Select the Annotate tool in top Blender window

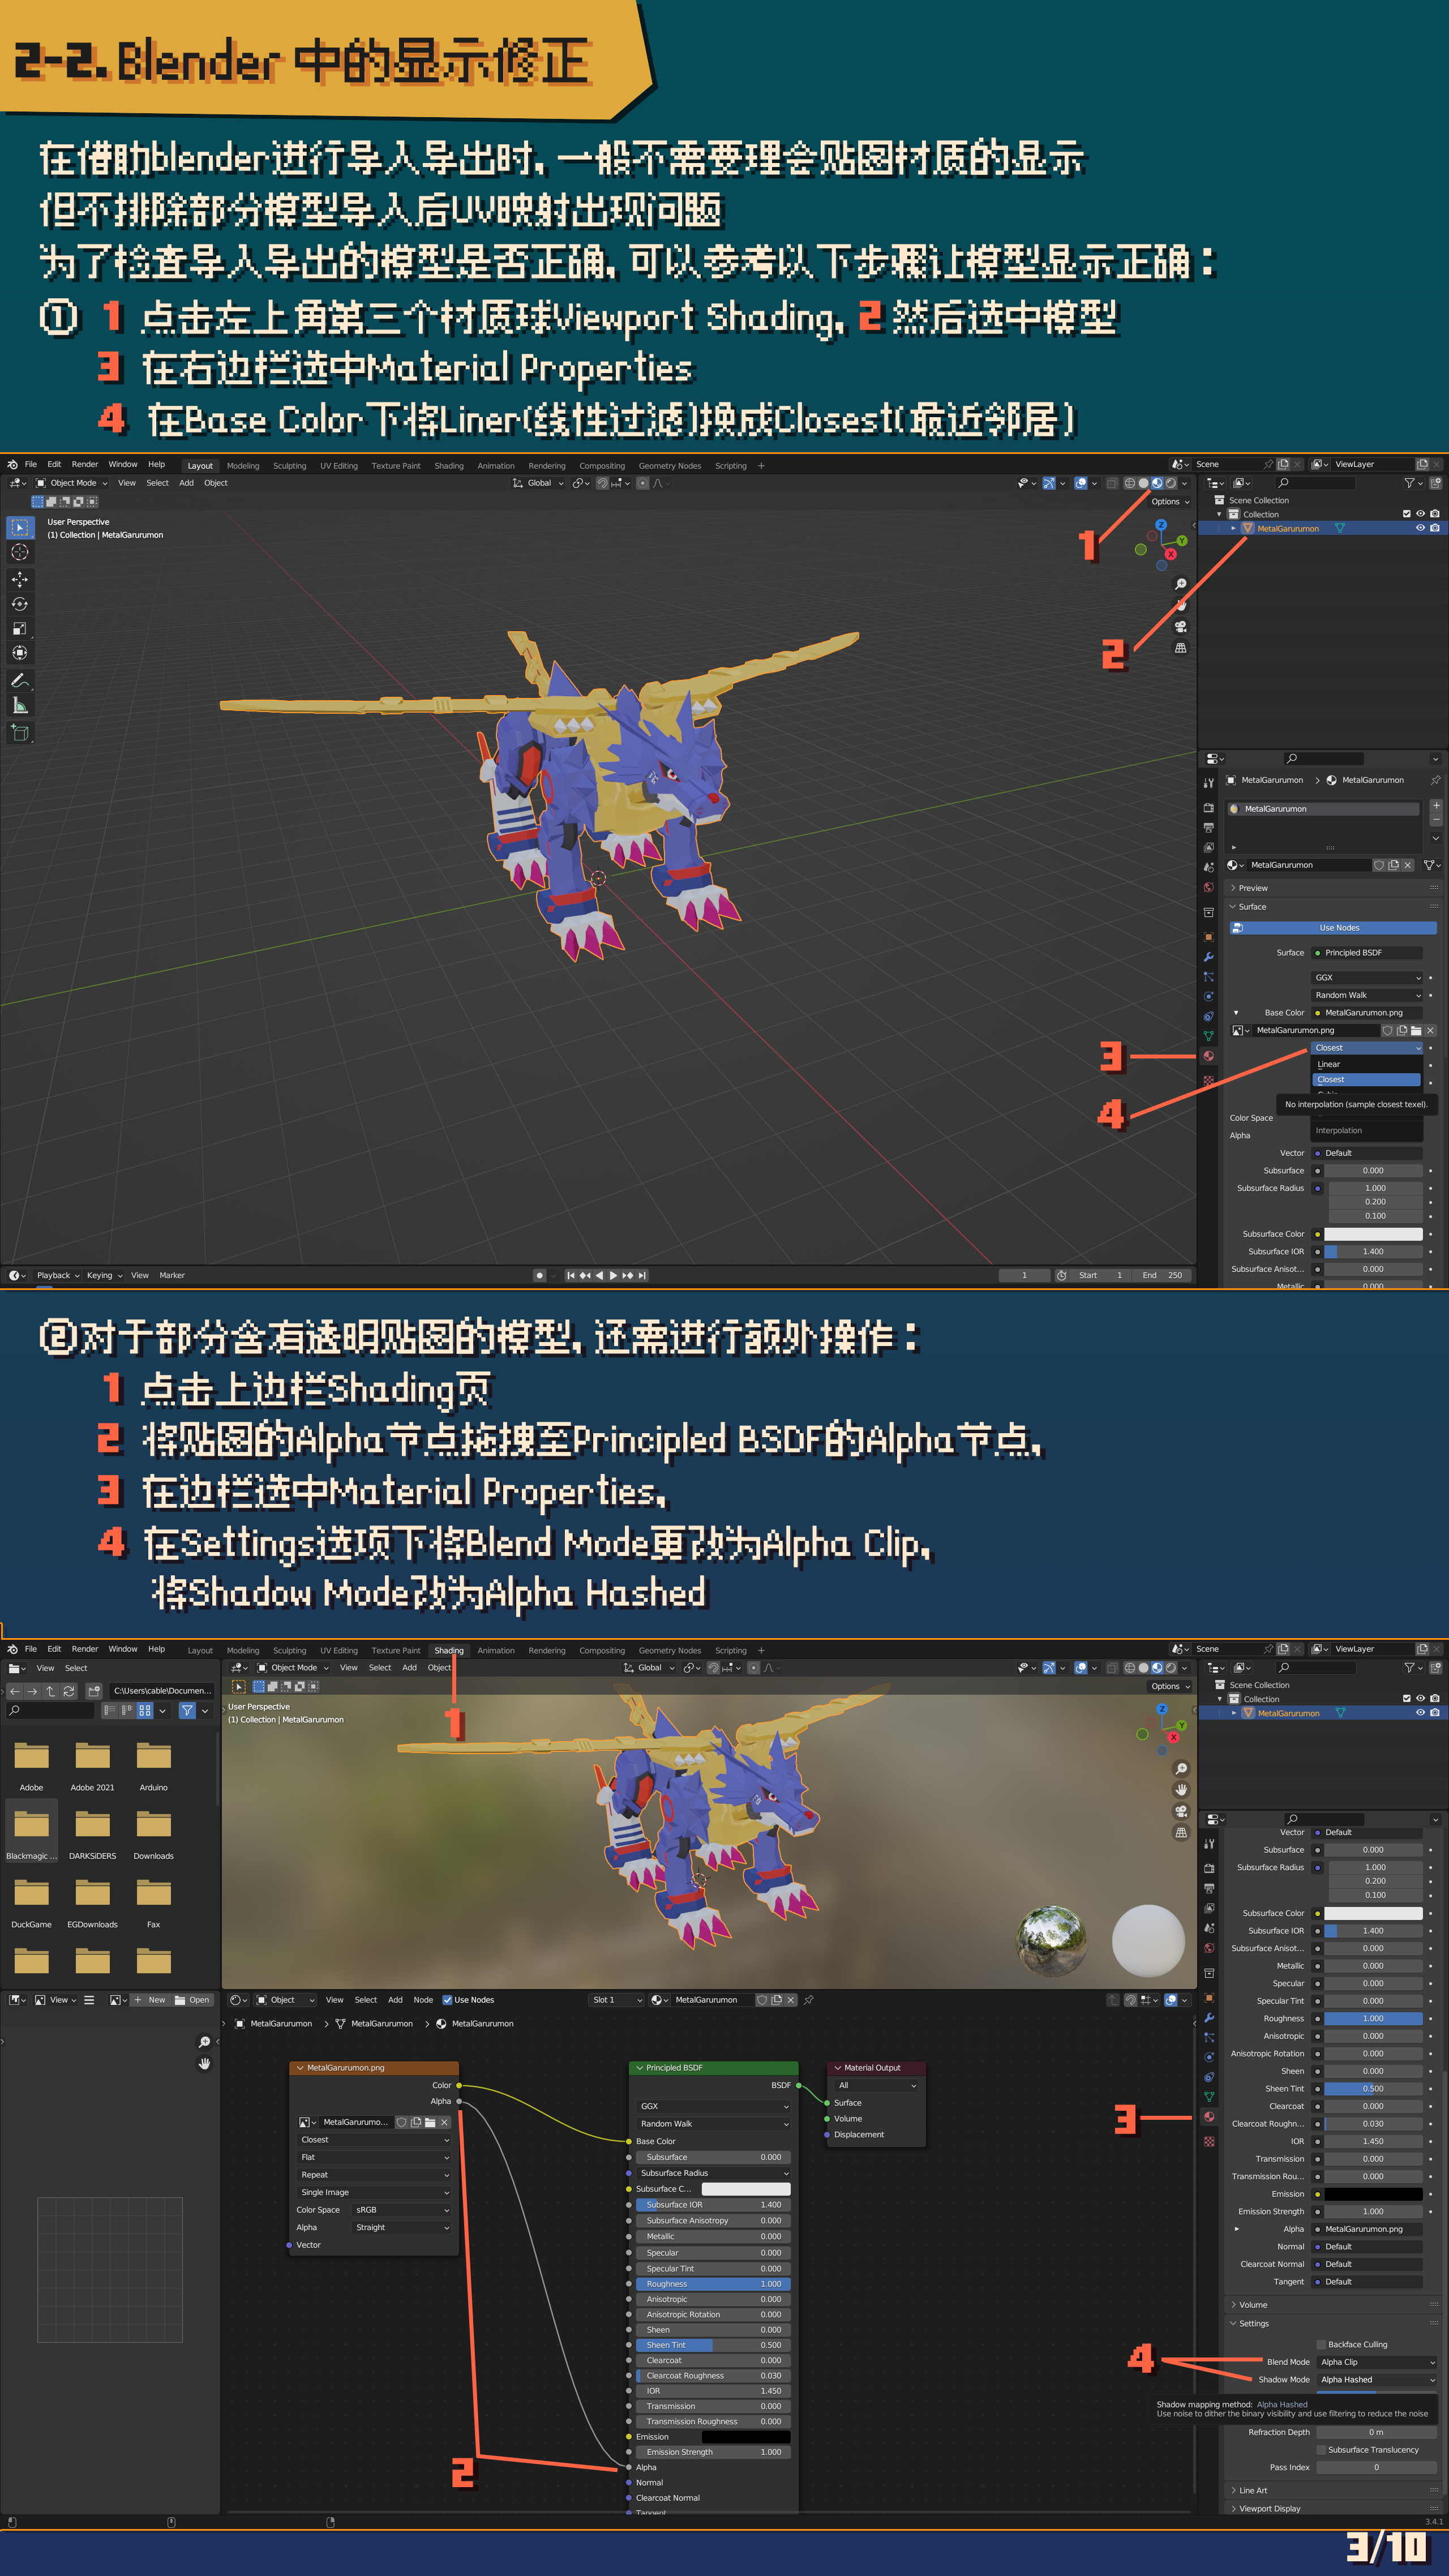[x=20, y=681]
